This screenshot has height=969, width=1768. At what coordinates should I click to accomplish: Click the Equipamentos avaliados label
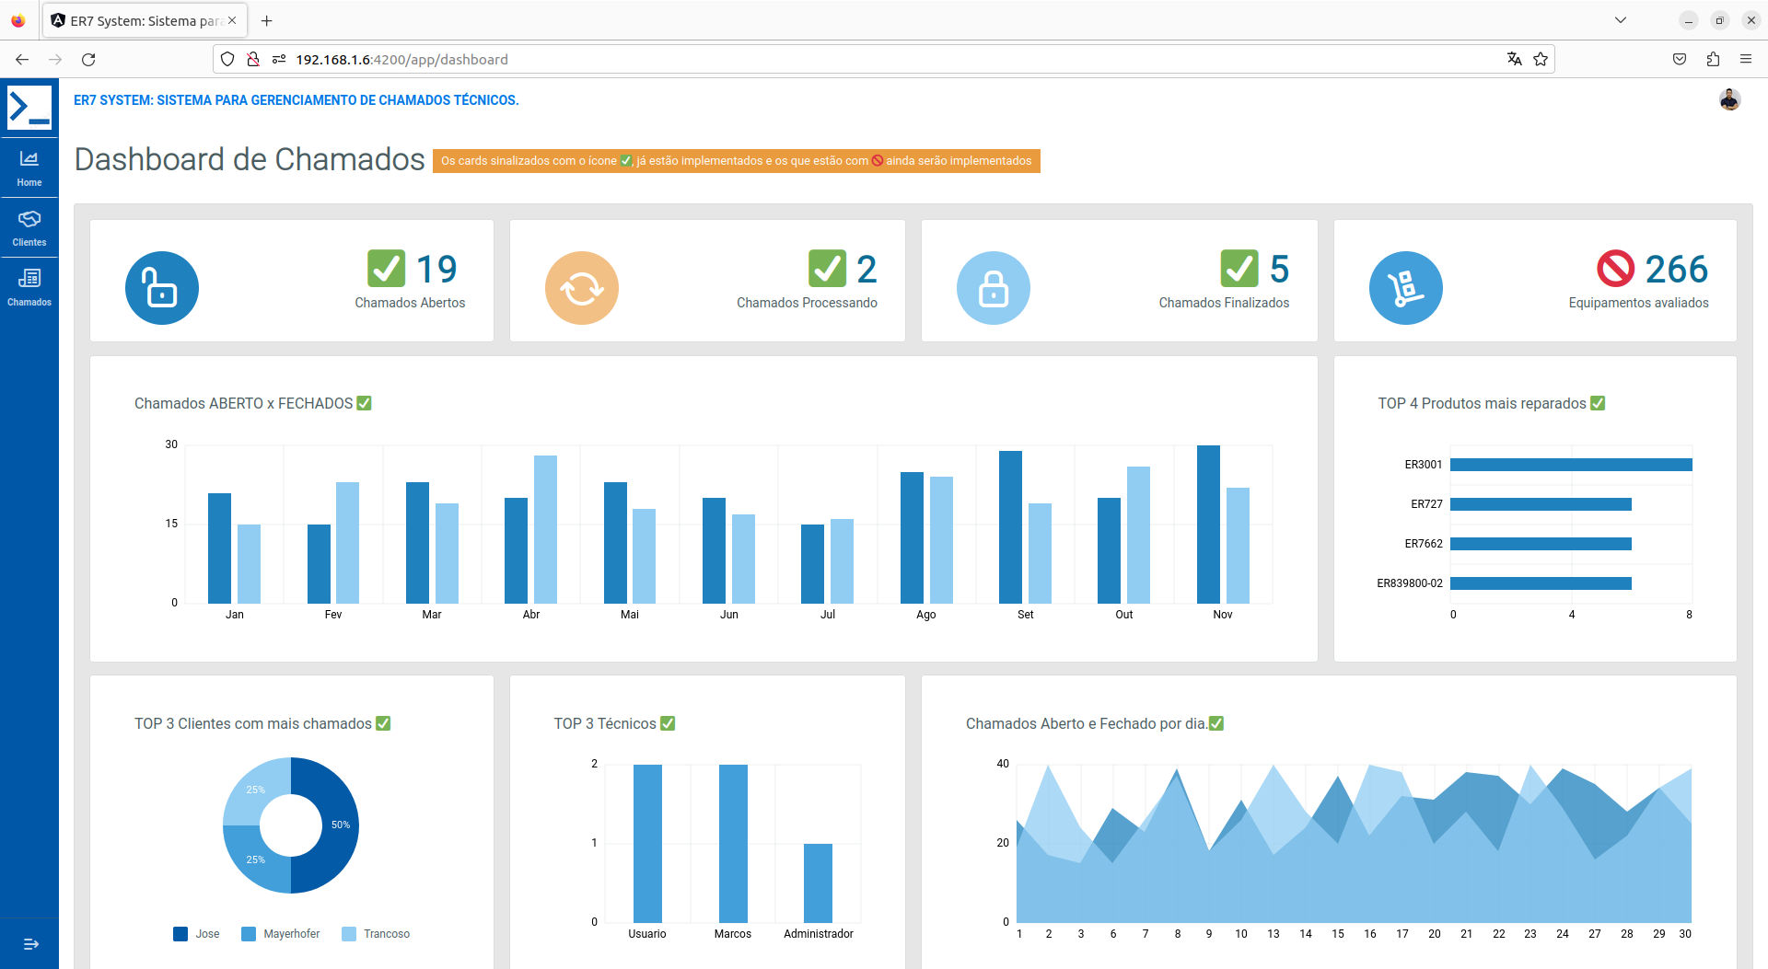[1638, 303]
